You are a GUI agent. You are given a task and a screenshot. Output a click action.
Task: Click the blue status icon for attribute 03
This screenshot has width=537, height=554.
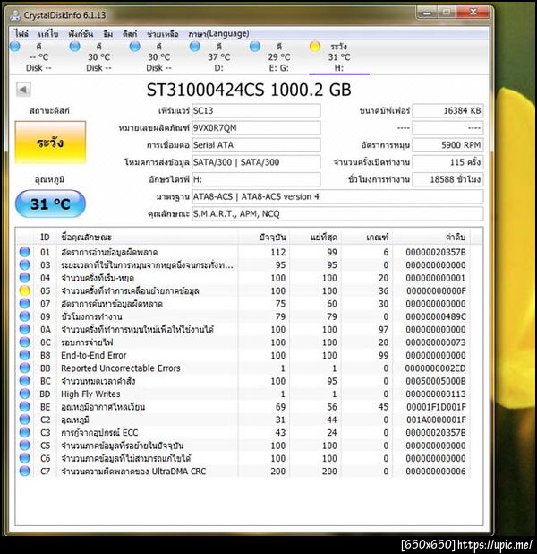(x=25, y=264)
